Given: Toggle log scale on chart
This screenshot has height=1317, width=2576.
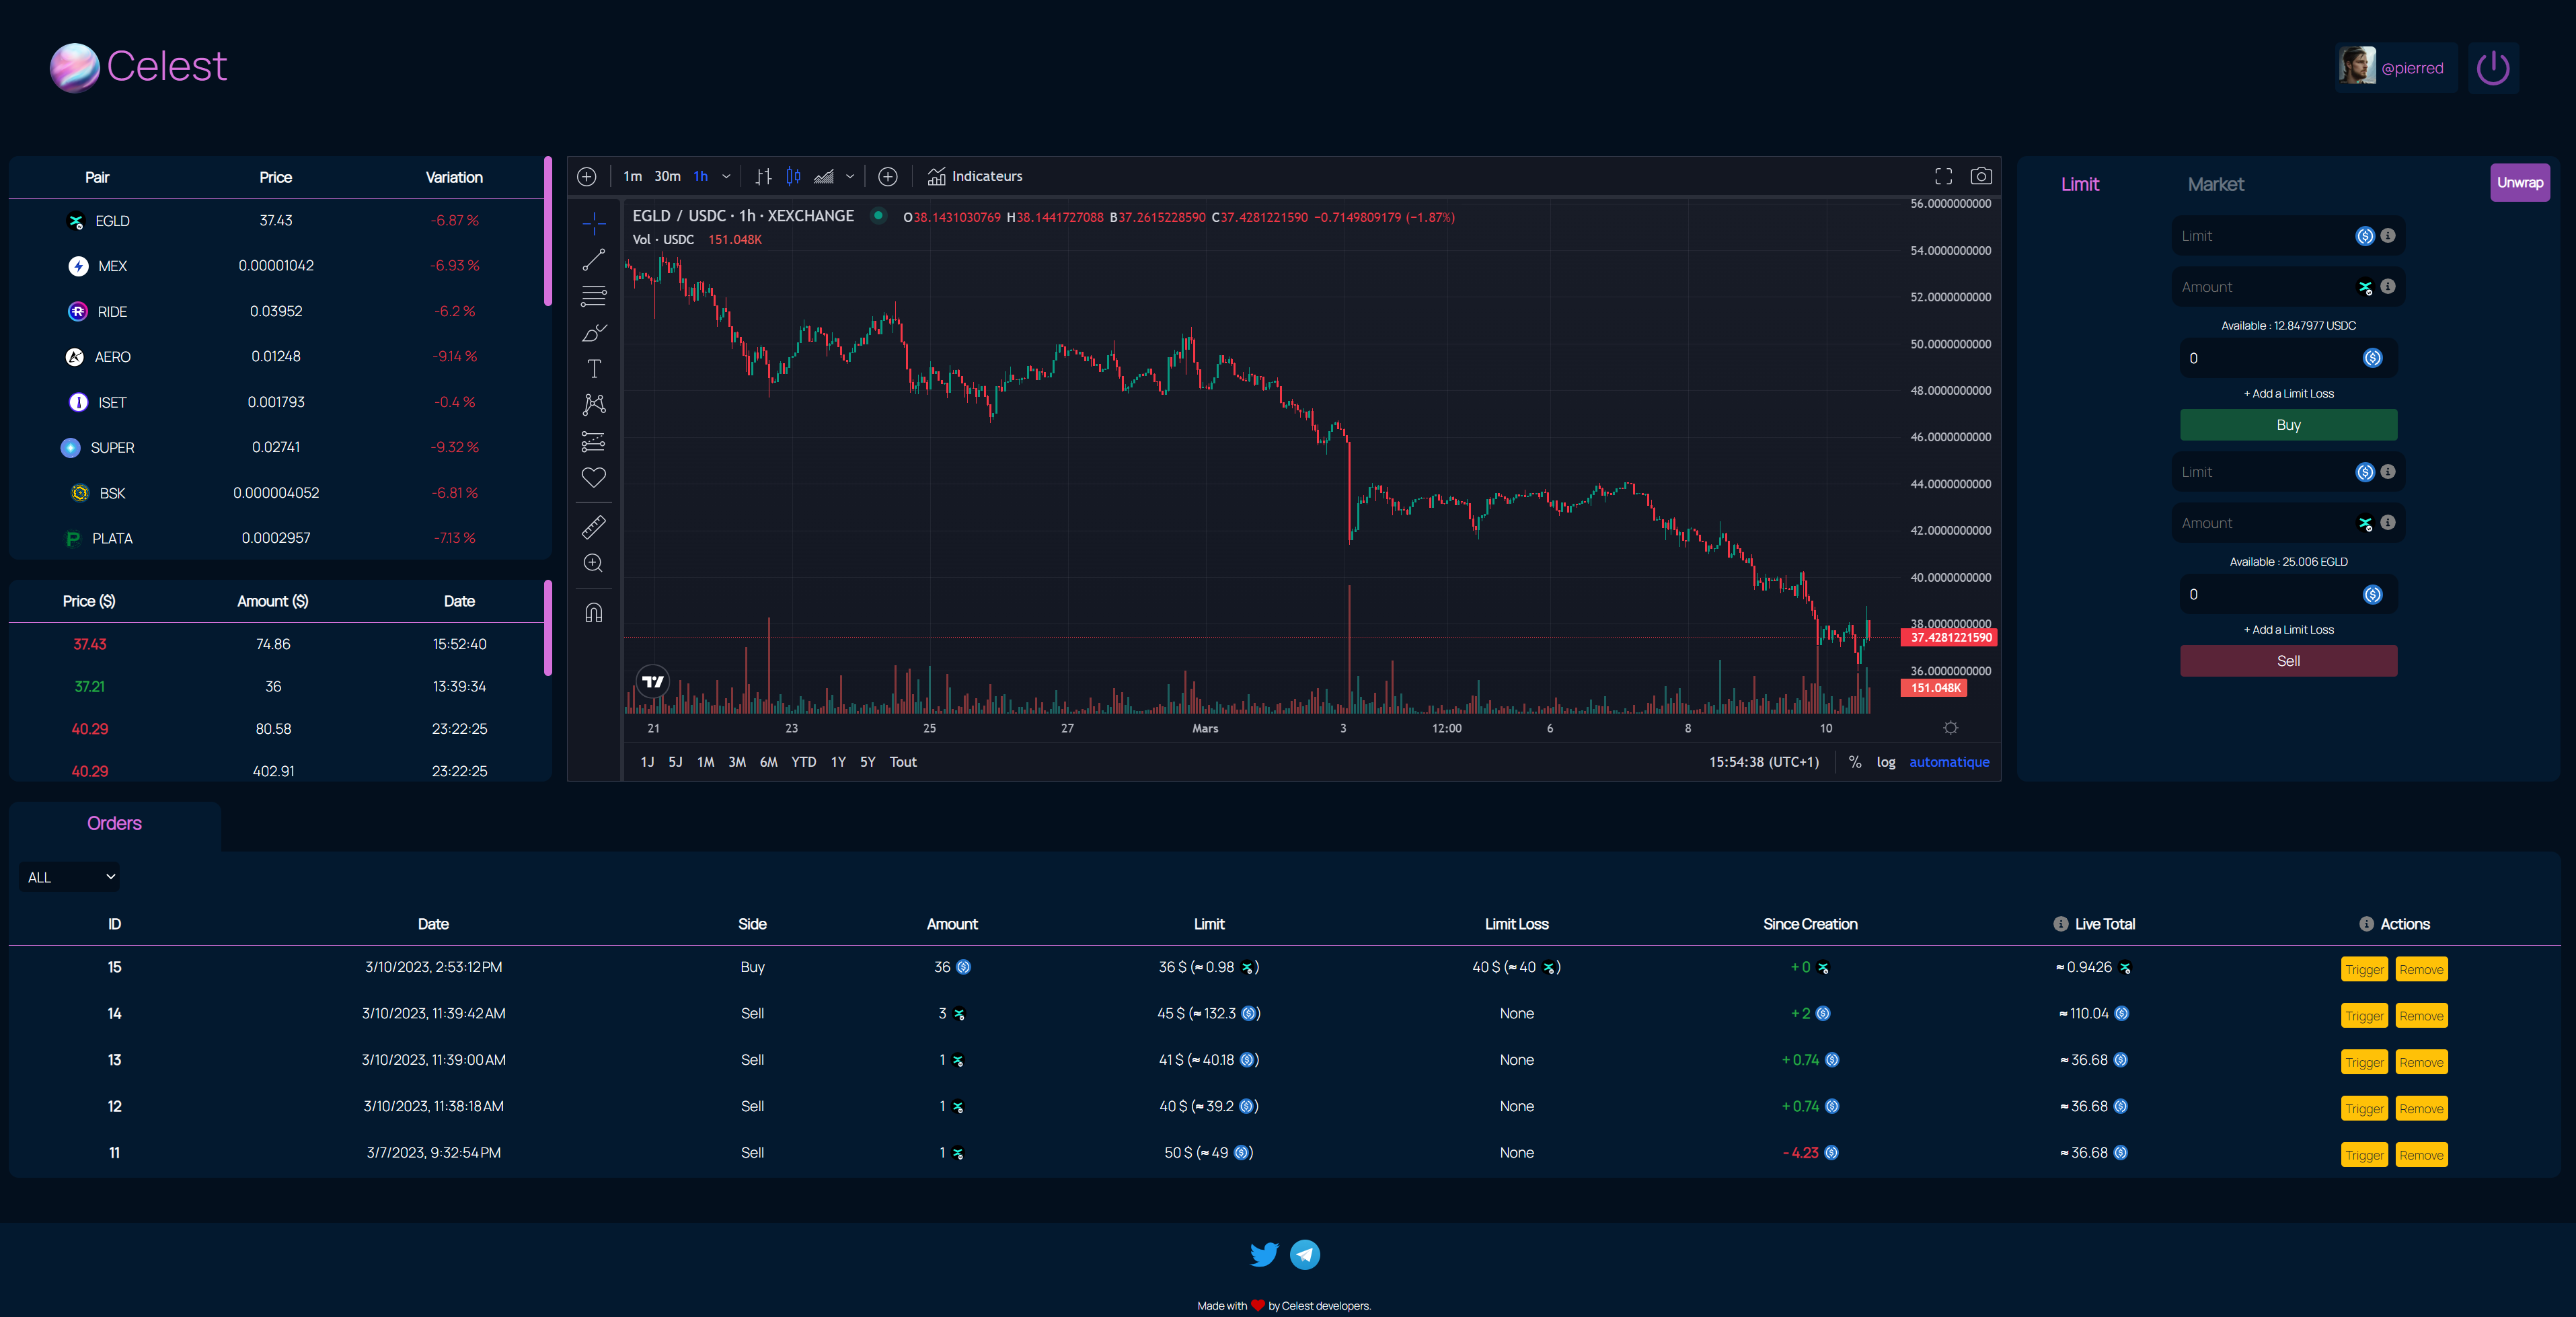Looking at the screenshot, I should point(1886,762).
